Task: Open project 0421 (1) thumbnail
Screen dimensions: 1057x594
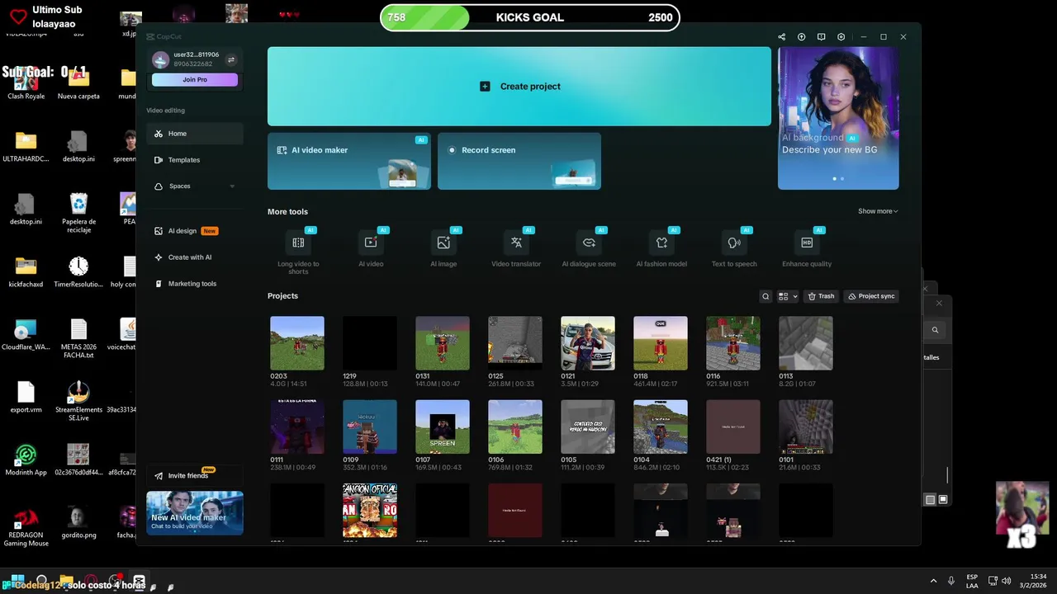Action: [x=733, y=427]
